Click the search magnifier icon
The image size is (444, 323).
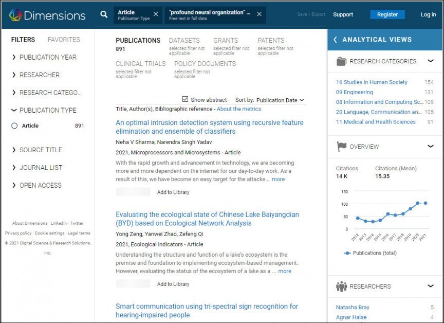coord(104,14)
